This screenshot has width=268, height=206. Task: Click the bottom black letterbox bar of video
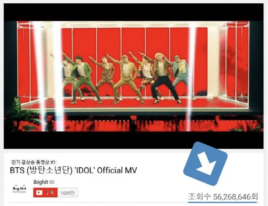pyautogui.click(x=134, y=140)
